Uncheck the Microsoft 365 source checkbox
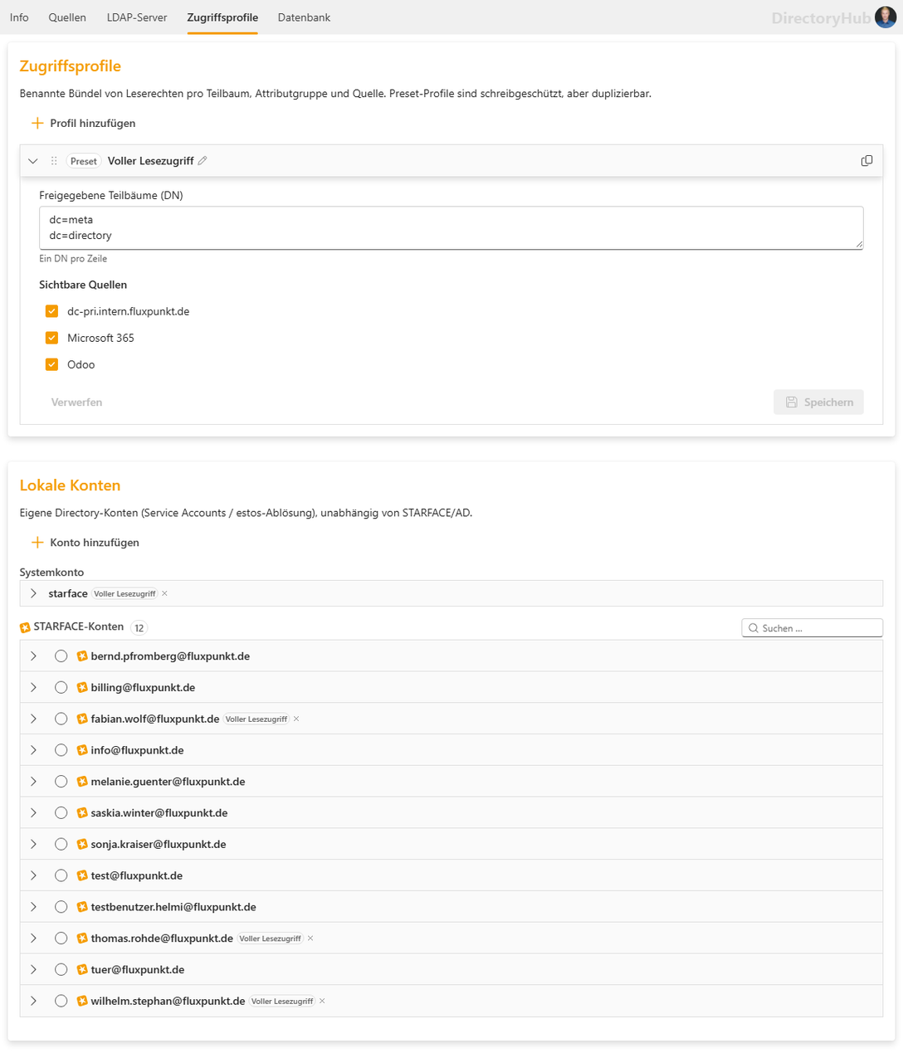 pos(51,338)
